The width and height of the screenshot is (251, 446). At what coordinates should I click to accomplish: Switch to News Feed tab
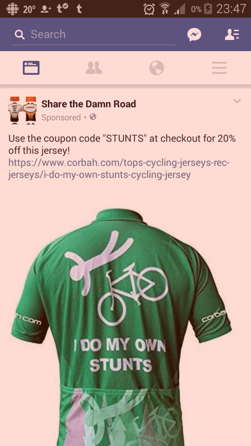31,68
